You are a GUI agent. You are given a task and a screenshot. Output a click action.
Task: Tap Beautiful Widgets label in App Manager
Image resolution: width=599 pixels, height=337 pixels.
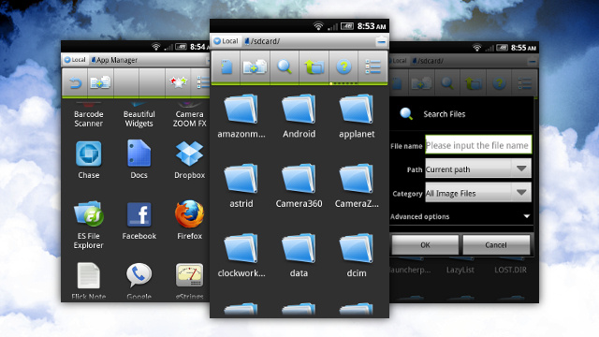coord(139,119)
